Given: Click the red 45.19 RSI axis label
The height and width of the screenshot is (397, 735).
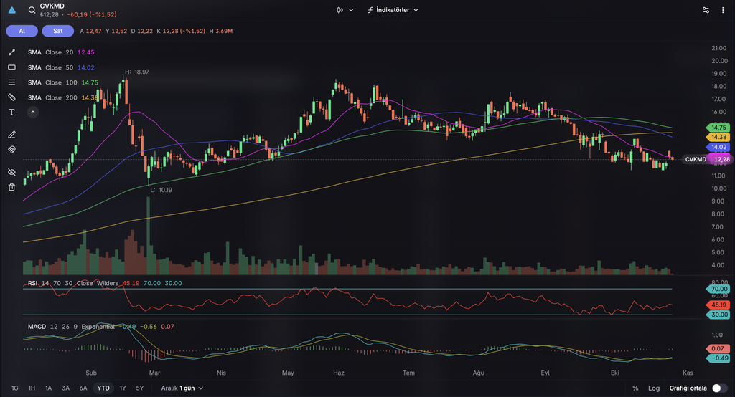Looking at the screenshot, I should click(718, 305).
